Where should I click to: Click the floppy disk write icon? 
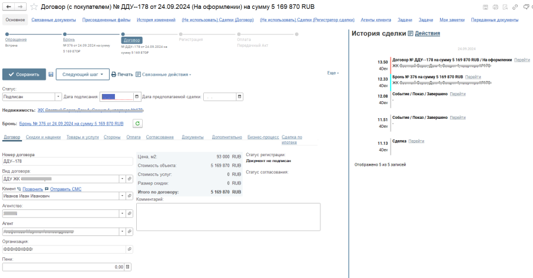pyautogui.click(x=51, y=75)
